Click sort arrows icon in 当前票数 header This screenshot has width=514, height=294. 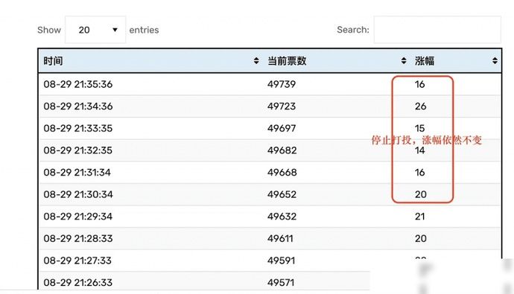tap(404, 60)
